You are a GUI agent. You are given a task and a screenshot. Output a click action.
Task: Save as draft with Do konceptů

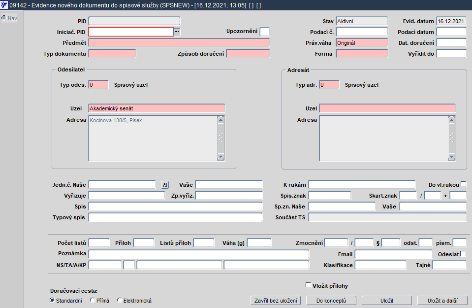point(331,301)
